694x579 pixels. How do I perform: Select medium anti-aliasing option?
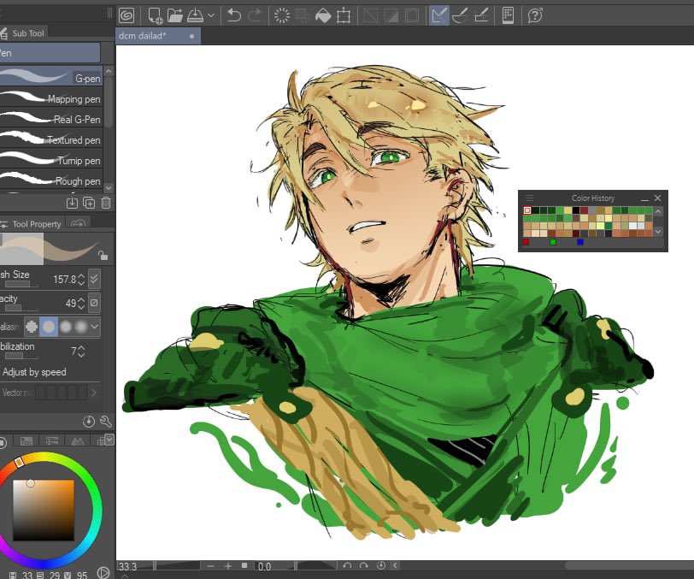click(x=66, y=327)
